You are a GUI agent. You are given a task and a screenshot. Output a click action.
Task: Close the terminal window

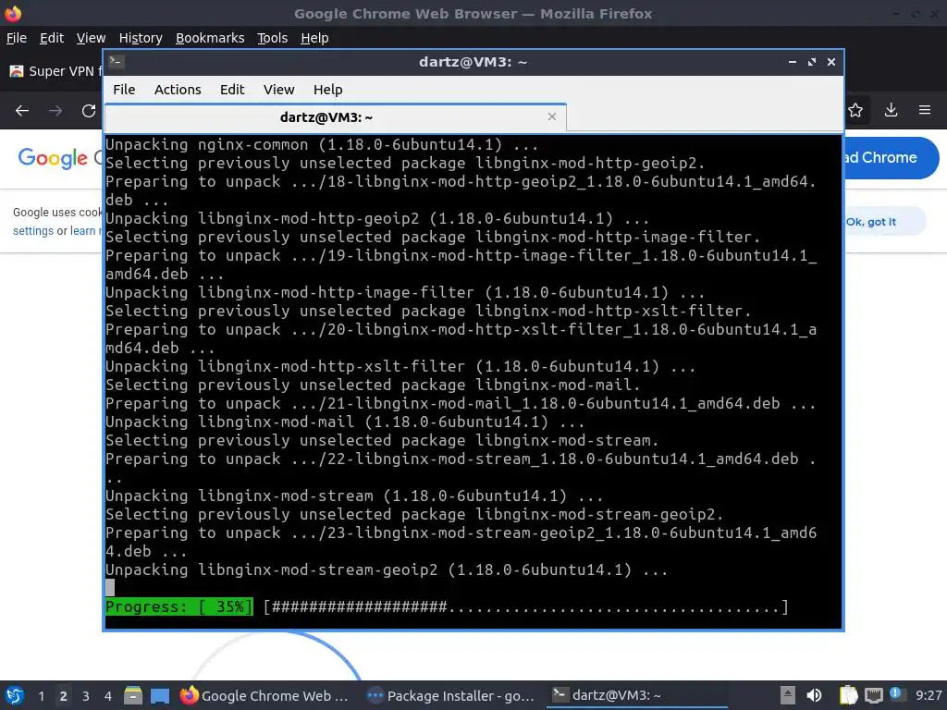(x=831, y=62)
